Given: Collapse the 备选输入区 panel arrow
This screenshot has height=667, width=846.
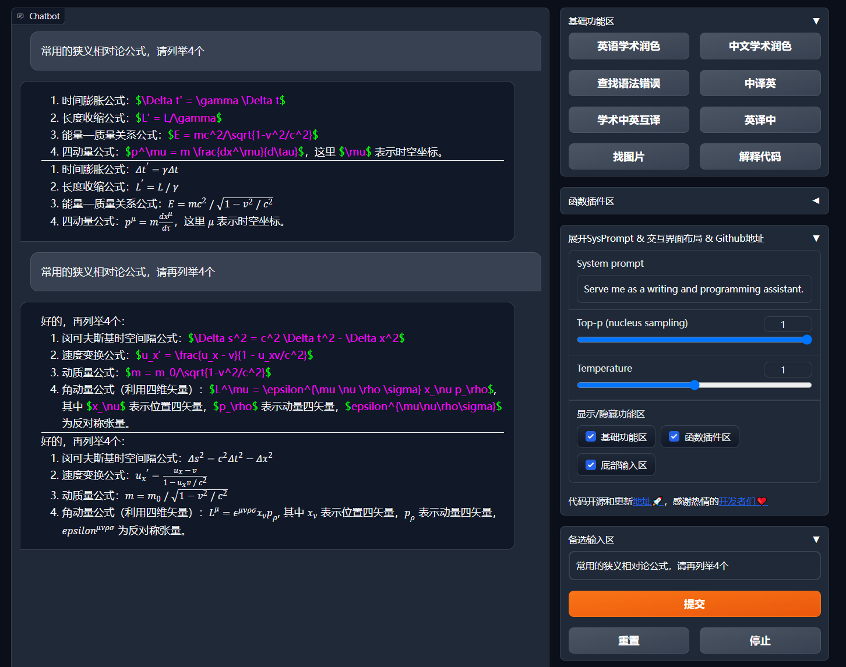Looking at the screenshot, I should pos(816,540).
